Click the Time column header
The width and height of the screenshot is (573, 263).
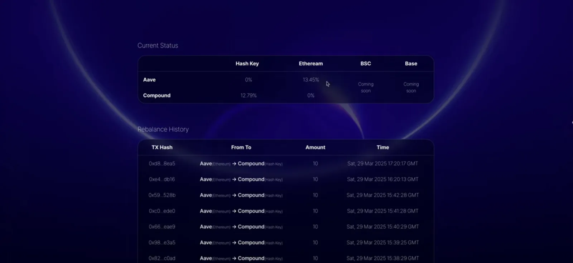(383, 147)
